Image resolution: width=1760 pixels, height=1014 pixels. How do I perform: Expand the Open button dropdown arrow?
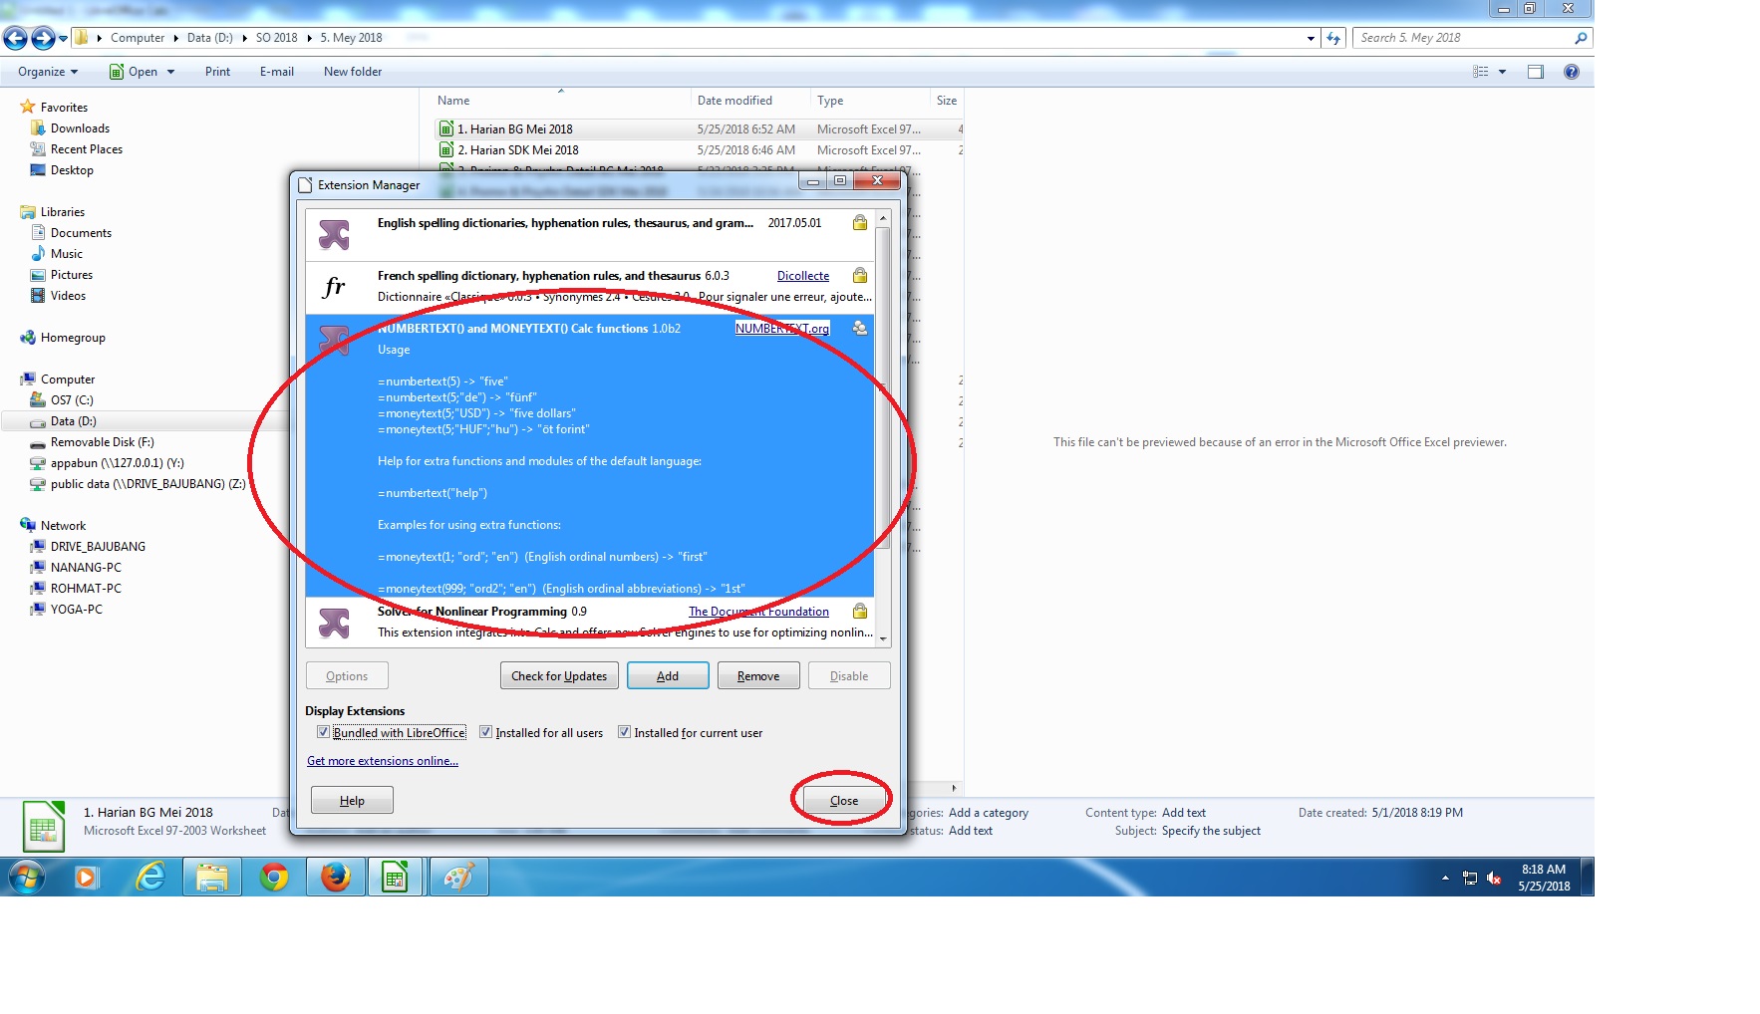tap(170, 72)
